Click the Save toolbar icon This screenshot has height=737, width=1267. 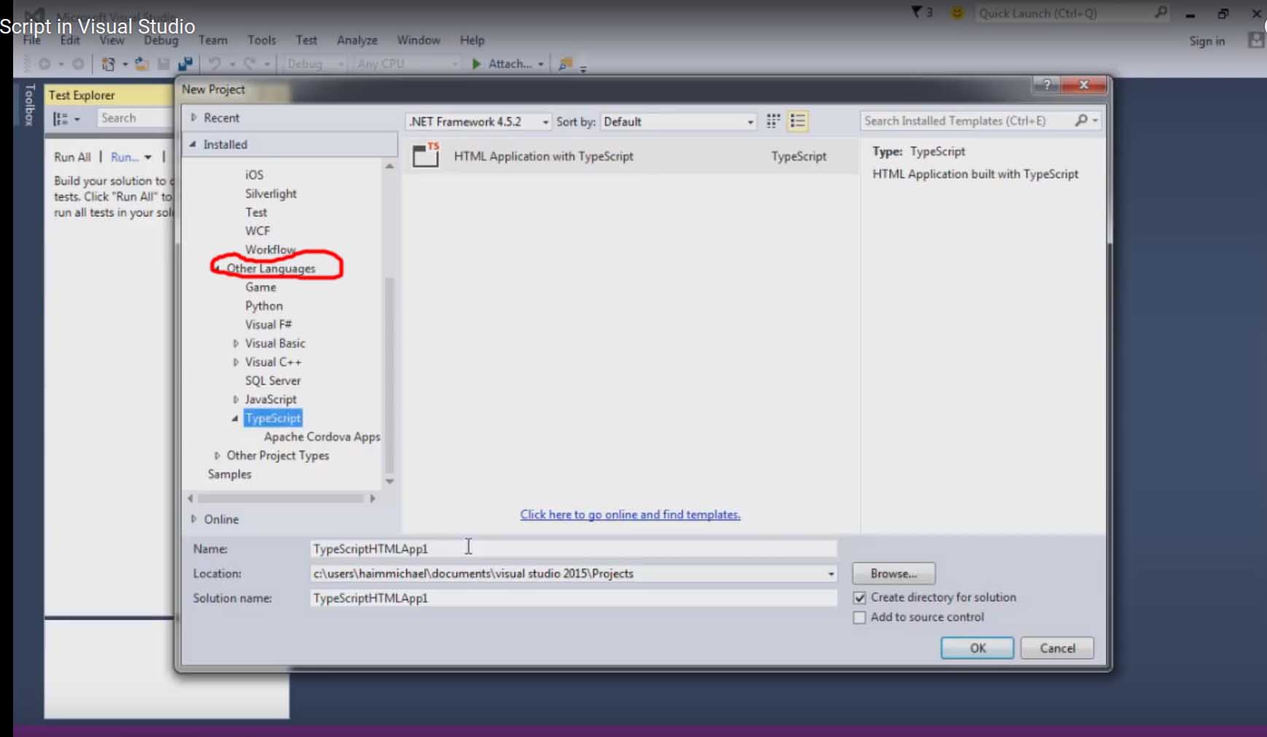coord(163,64)
